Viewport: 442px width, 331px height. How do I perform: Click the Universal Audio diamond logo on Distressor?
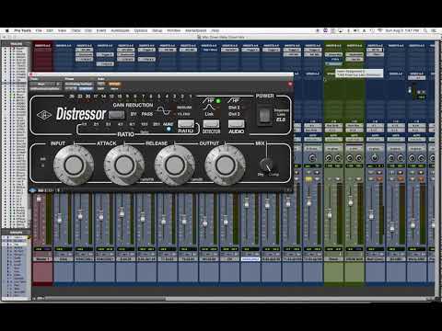pyautogui.click(x=44, y=115)
